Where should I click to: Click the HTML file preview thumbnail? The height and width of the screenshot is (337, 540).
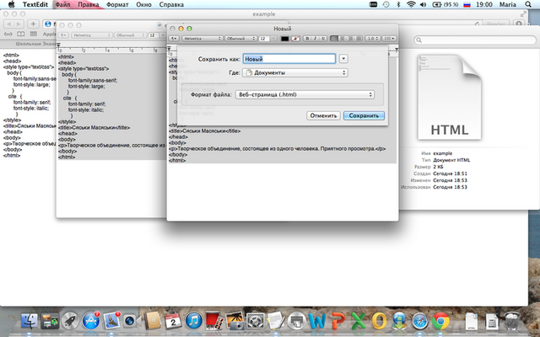coord(449,98)
